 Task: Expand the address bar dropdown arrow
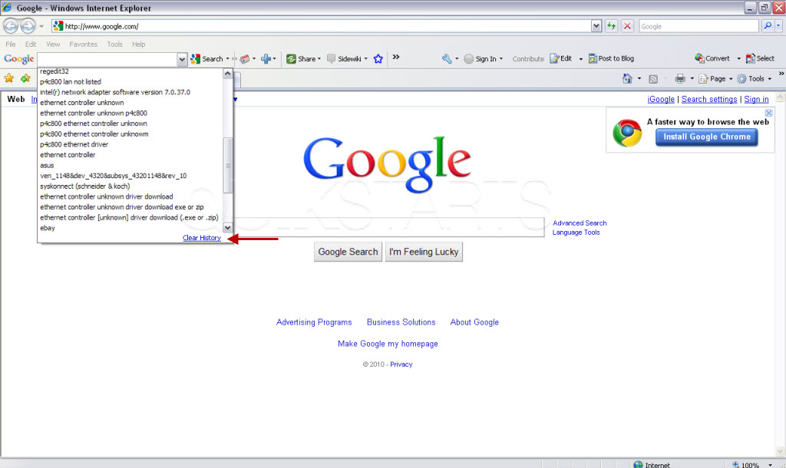pos(596,26)
